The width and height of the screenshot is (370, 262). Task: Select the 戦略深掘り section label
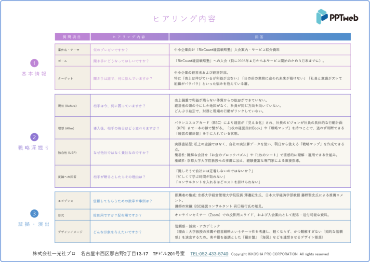[34, 148]
